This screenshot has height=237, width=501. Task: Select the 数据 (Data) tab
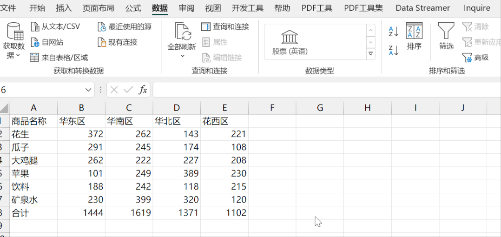click(160, 8)
